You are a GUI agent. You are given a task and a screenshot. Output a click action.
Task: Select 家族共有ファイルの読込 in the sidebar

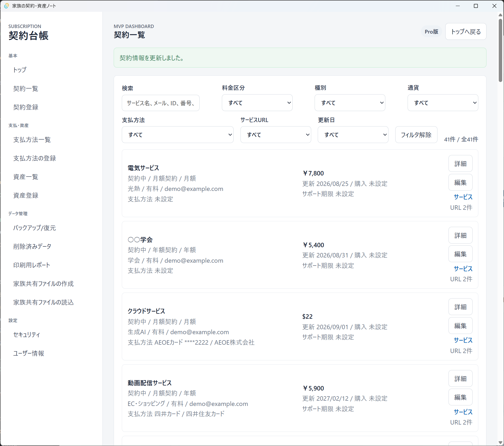[x=43, y=302]
